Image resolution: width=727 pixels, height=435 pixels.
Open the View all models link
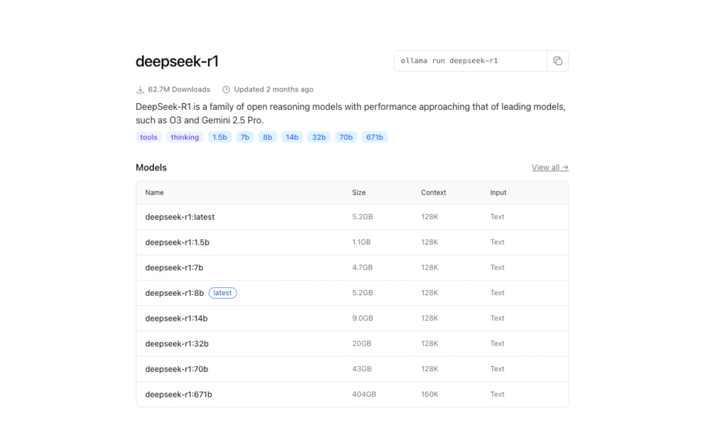tap(550, 167)
